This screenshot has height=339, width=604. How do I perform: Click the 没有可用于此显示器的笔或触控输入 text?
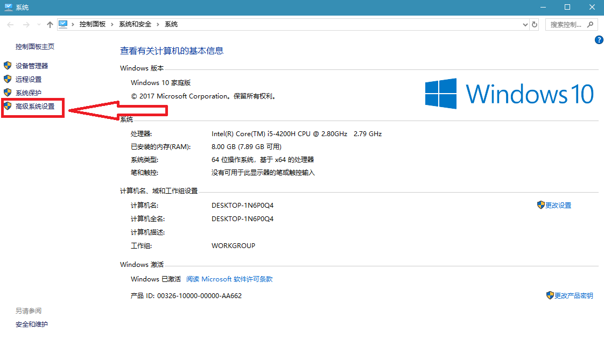(263, 173)
